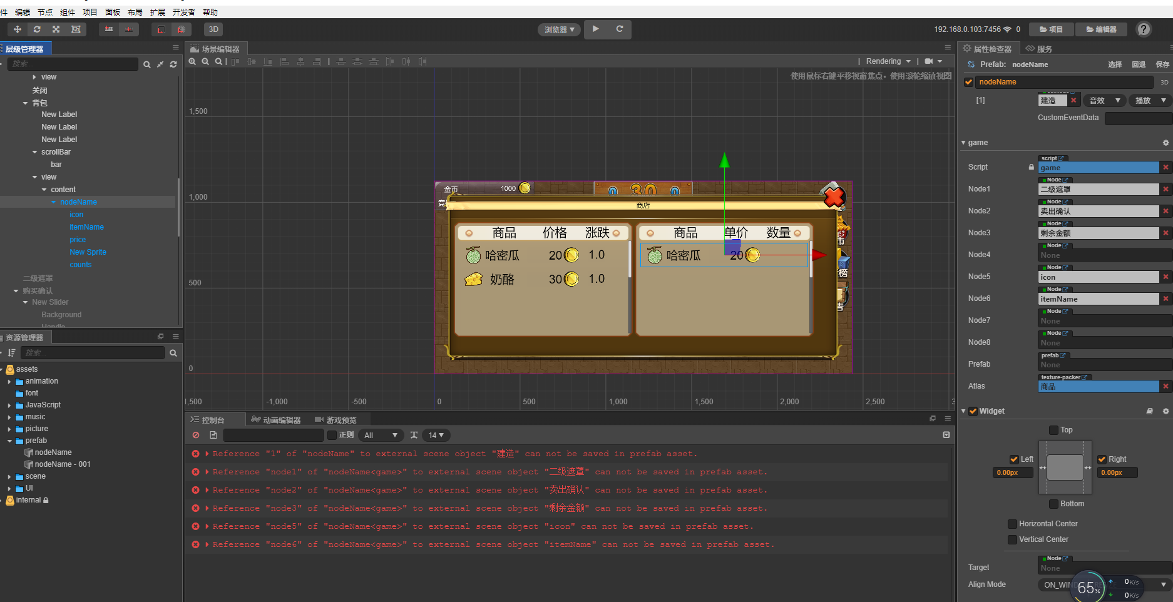
Task: Zoom in the scene editor view
Action: coord(192,61)
